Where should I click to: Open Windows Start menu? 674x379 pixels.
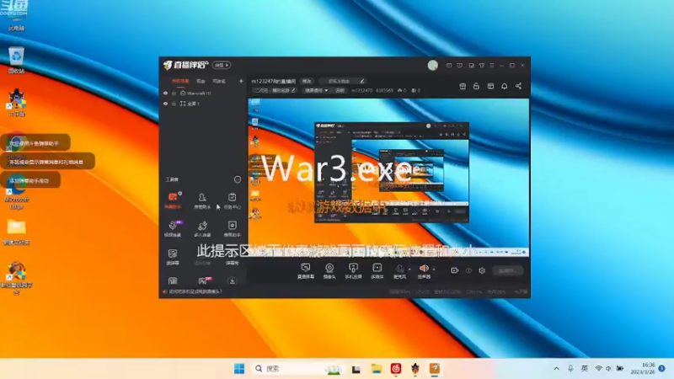click(239, 369)
